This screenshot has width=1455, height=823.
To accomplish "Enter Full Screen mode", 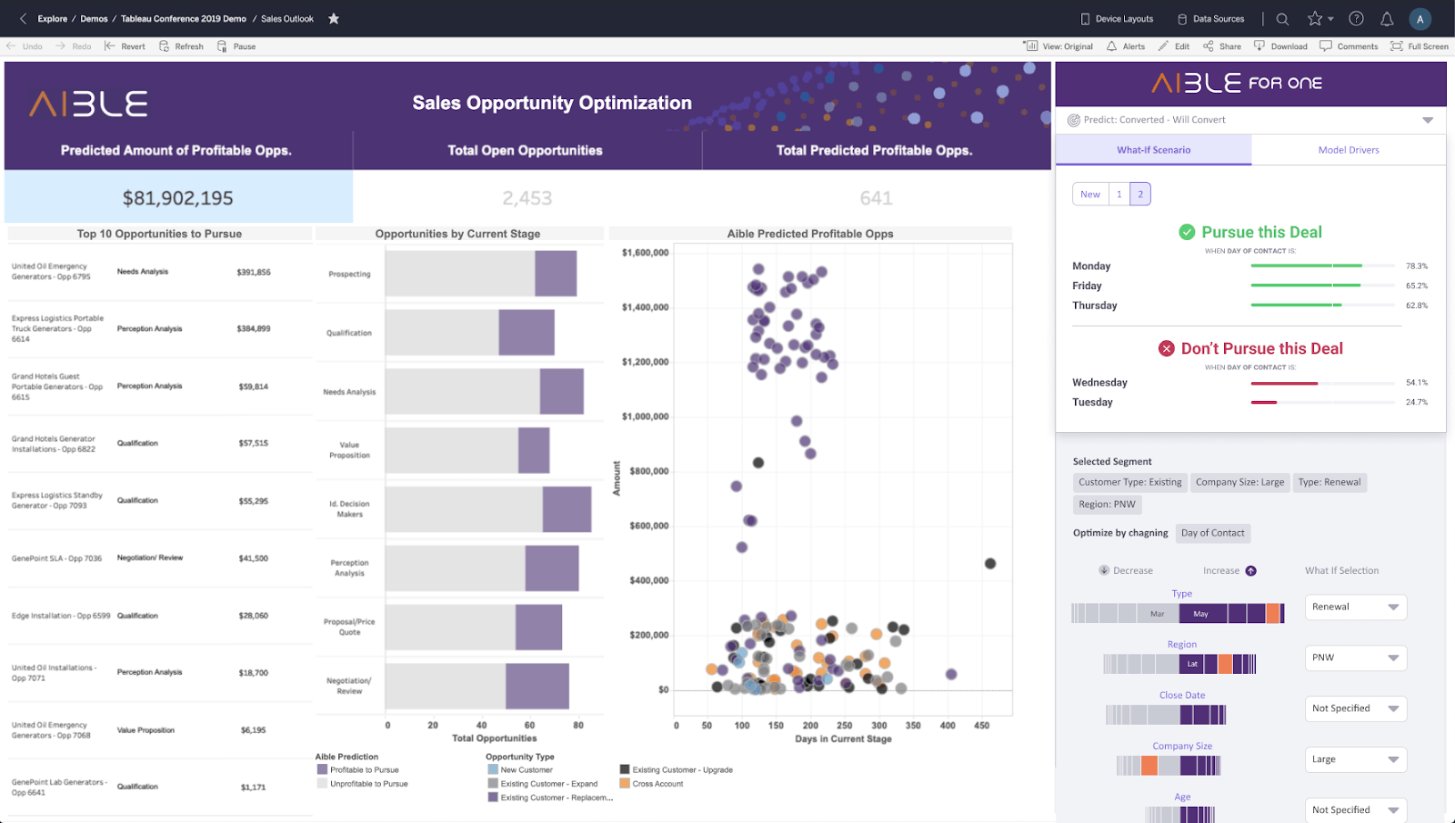I will tap(1420, 46).
